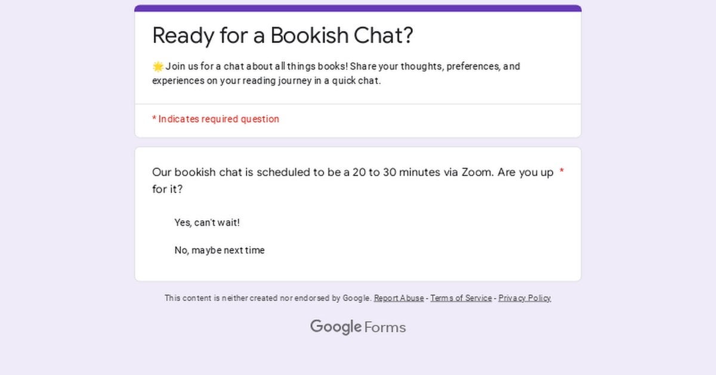Open the Report Abuse link
This screenshot has height=375, width=716.
(x=399, y=298)
